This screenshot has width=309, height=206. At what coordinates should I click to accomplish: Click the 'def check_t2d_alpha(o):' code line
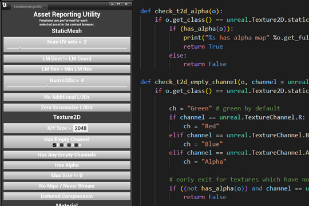click(181, 11)
